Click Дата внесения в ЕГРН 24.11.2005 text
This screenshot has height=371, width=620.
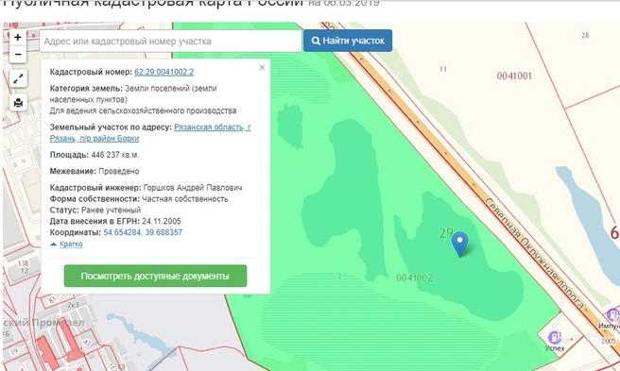click(x=115, y=221)
